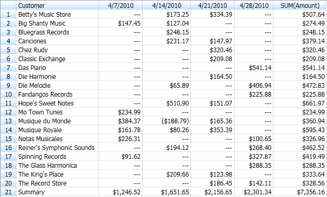
Task: Select the Customer column header
Action: point(57,5)
